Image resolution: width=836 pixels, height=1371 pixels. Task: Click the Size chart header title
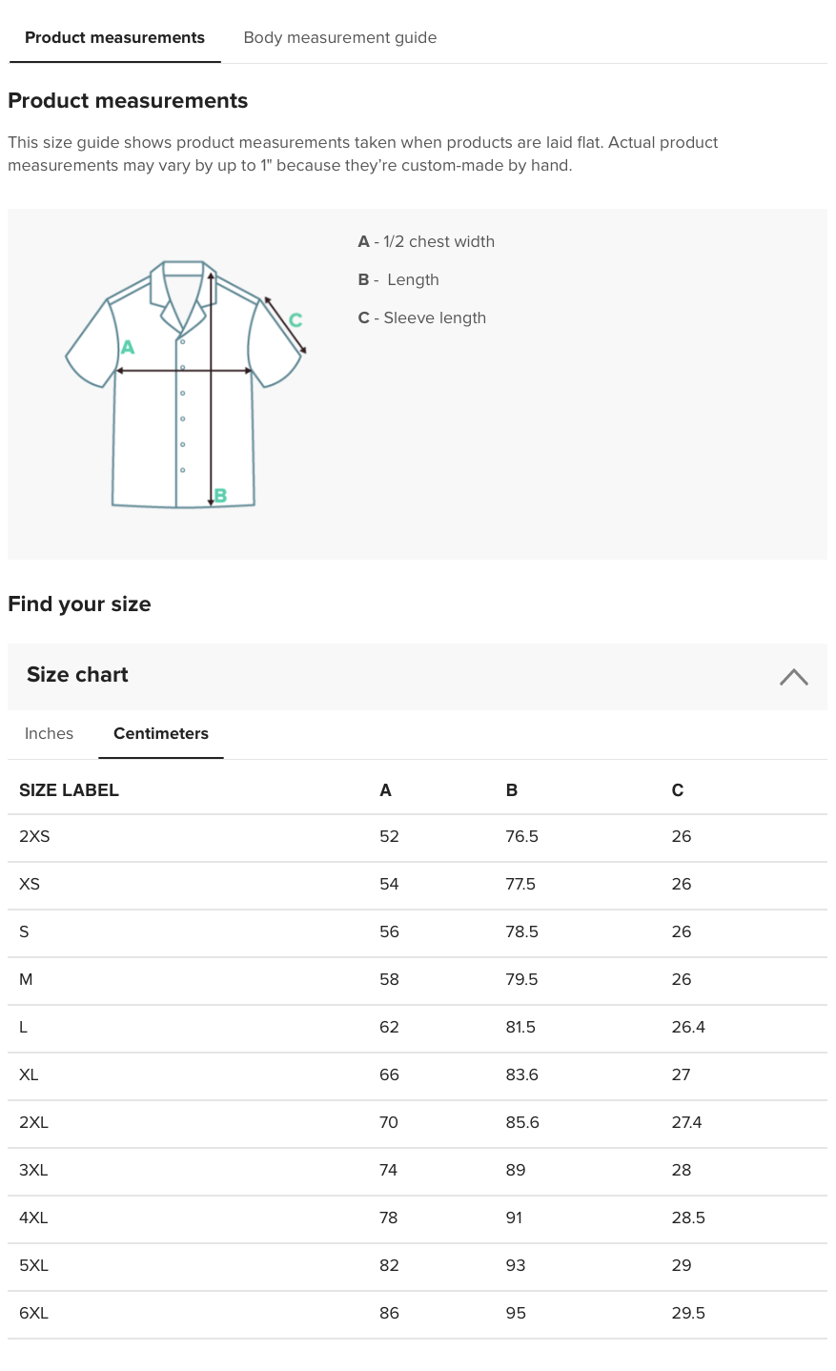(x=77, y=675)
